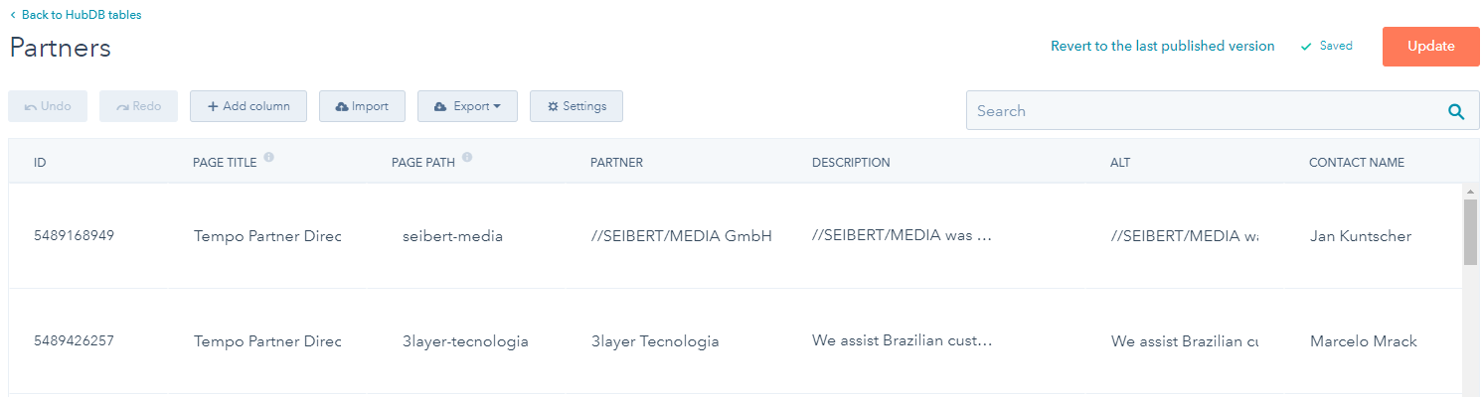
Task: Open the seibert-media page path cell
Action: [452, 236]
